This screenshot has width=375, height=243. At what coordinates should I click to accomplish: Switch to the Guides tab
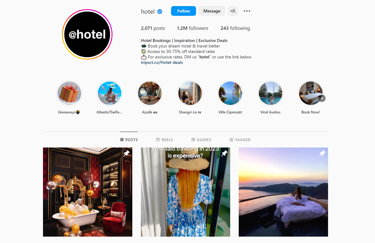pos(201,140)
